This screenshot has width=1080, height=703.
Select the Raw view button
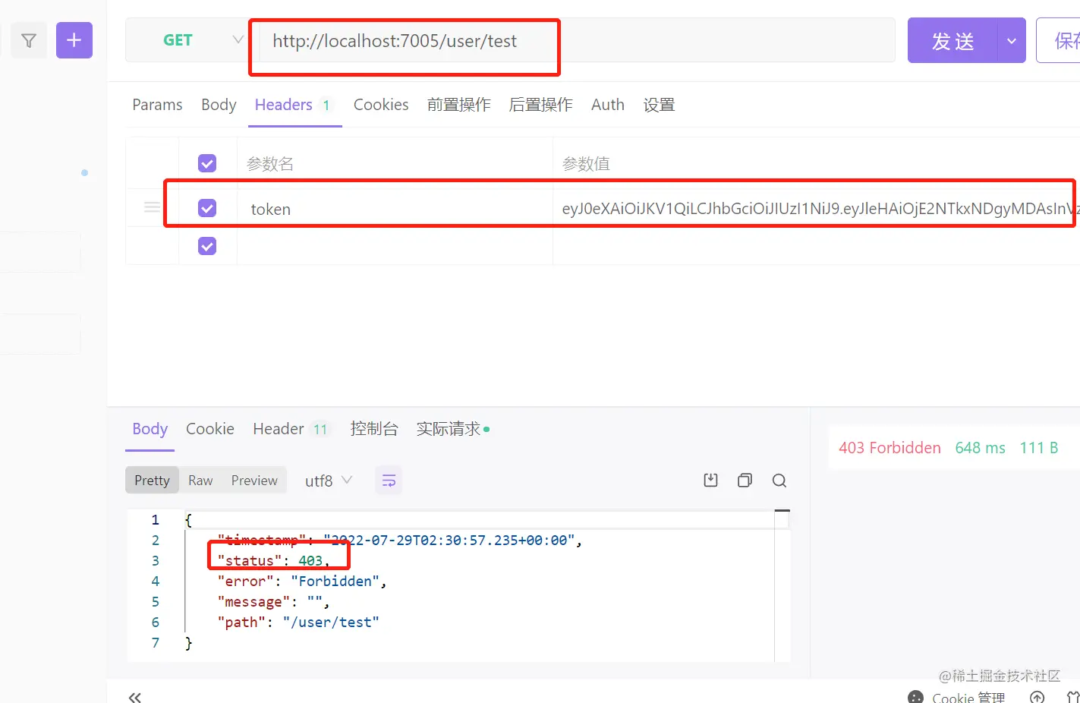pos(200,480)
